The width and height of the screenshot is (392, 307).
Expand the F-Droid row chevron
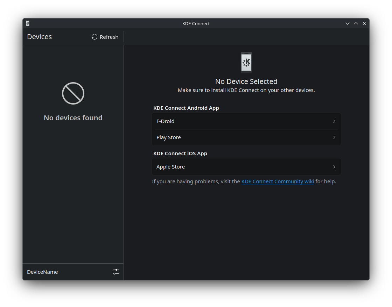click(x=334, y=121)
